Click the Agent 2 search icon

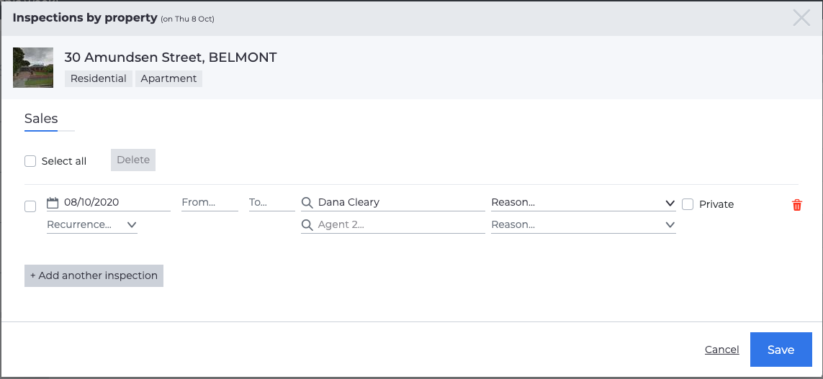point(307,225)
